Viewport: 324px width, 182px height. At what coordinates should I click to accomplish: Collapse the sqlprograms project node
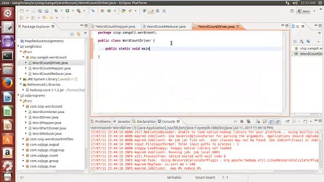[18, 96]
